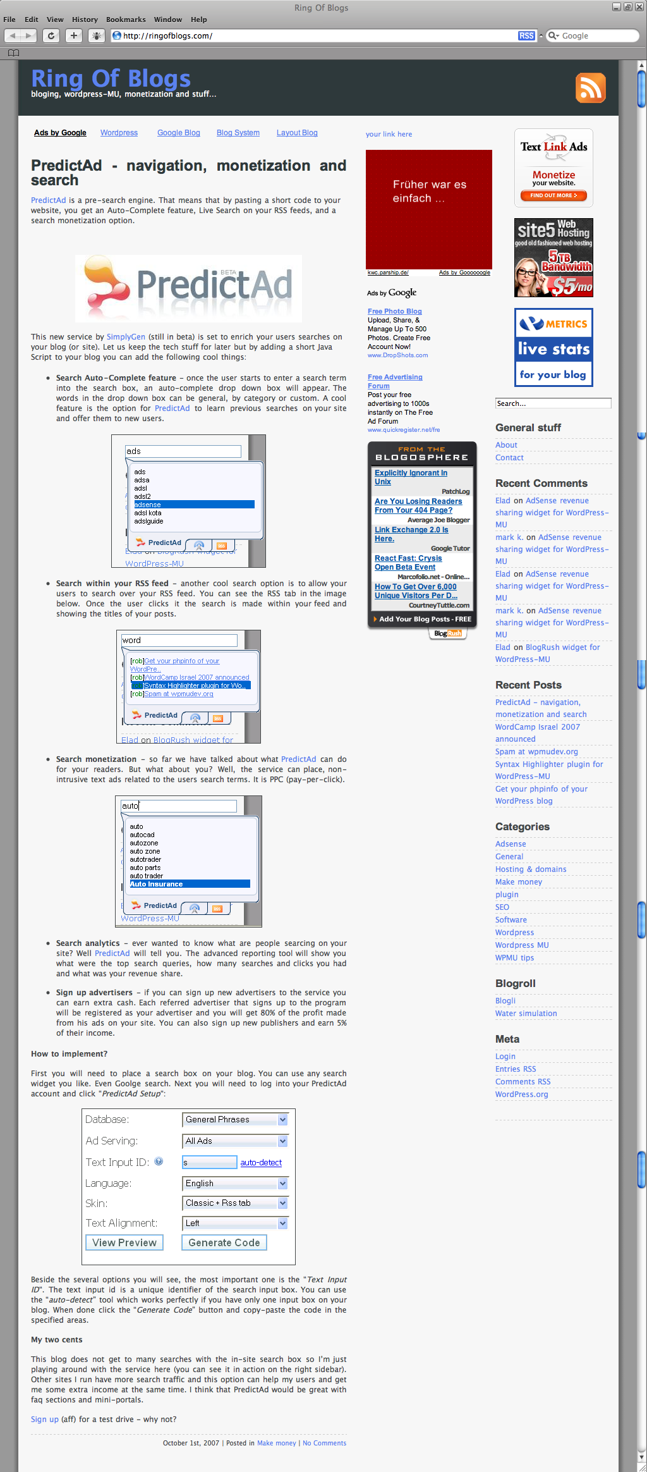647x1472 pixels.
Task: Click the browser forward arrow button
Action: click(28, 36)
